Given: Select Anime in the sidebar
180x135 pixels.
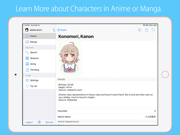Looking at the screenshot, I should pyautogui.click(x=39, y=36).
